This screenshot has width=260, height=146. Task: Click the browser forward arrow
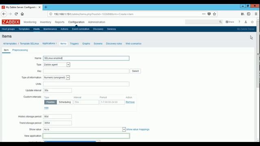click(10, 14)
